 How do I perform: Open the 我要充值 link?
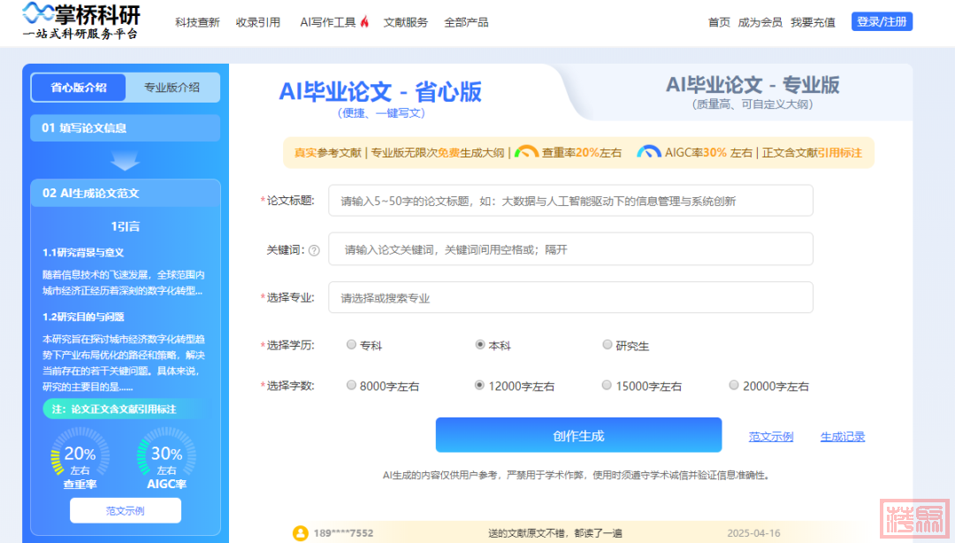click(814, 22)
